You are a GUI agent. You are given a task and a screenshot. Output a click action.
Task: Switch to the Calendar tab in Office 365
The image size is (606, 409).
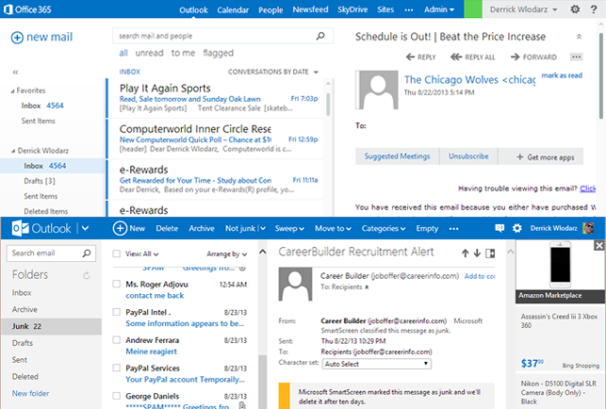[x=232, y=9]
